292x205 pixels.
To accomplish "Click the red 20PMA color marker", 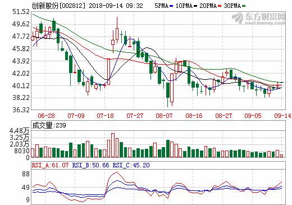I will coord(220,6).
